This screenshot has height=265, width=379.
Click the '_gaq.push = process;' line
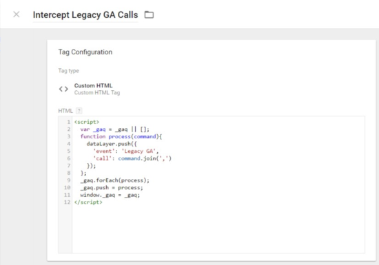(x=112, y=188)
